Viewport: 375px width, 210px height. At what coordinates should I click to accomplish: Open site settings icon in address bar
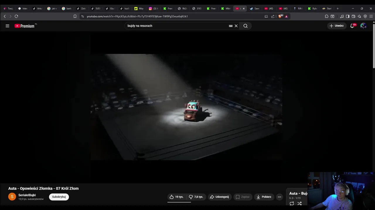point(83,16)
